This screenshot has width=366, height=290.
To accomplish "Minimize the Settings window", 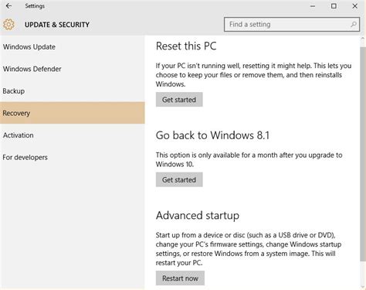I will point(313,6).
